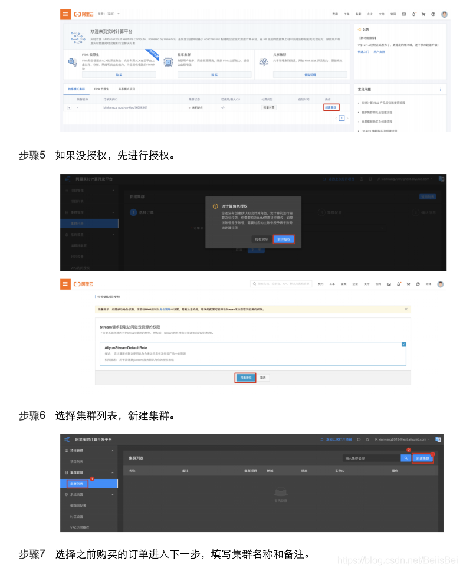Viewport: 463px width, 571px height.
Task: Click 同意授权 button
Action: (245, 378)
